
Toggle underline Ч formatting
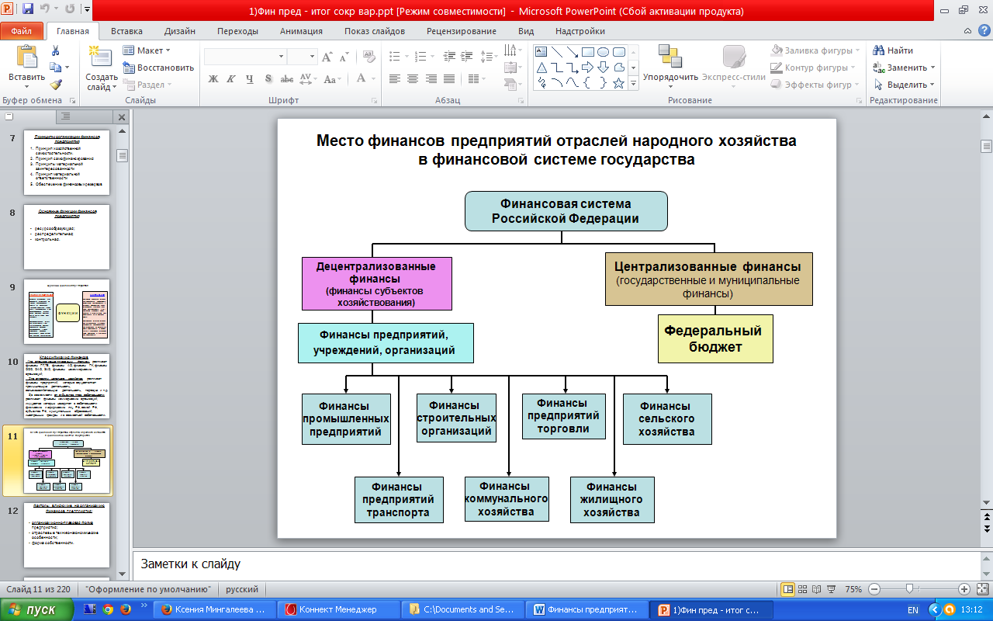249,78
